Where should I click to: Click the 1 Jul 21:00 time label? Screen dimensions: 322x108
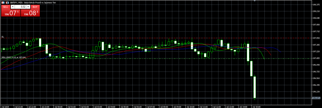click(18, 106)
